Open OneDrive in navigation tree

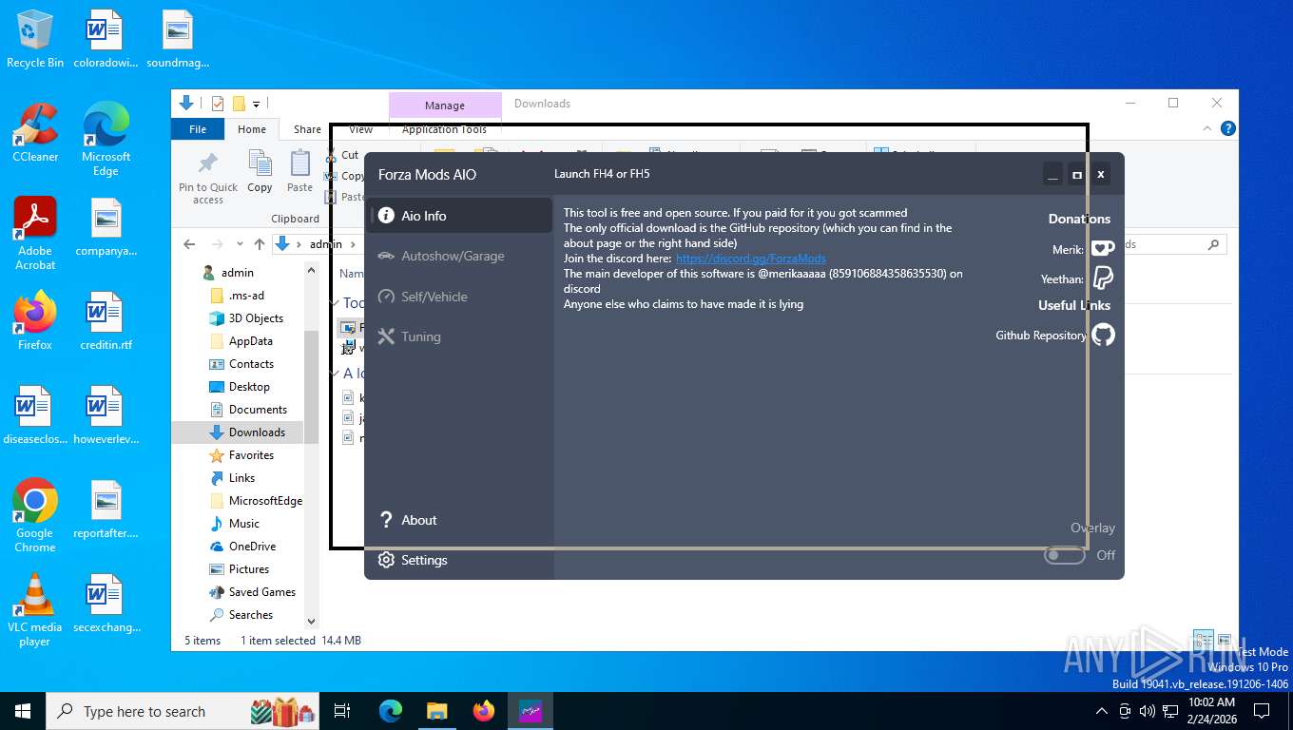pyautogui.click(x=252, y=547)
